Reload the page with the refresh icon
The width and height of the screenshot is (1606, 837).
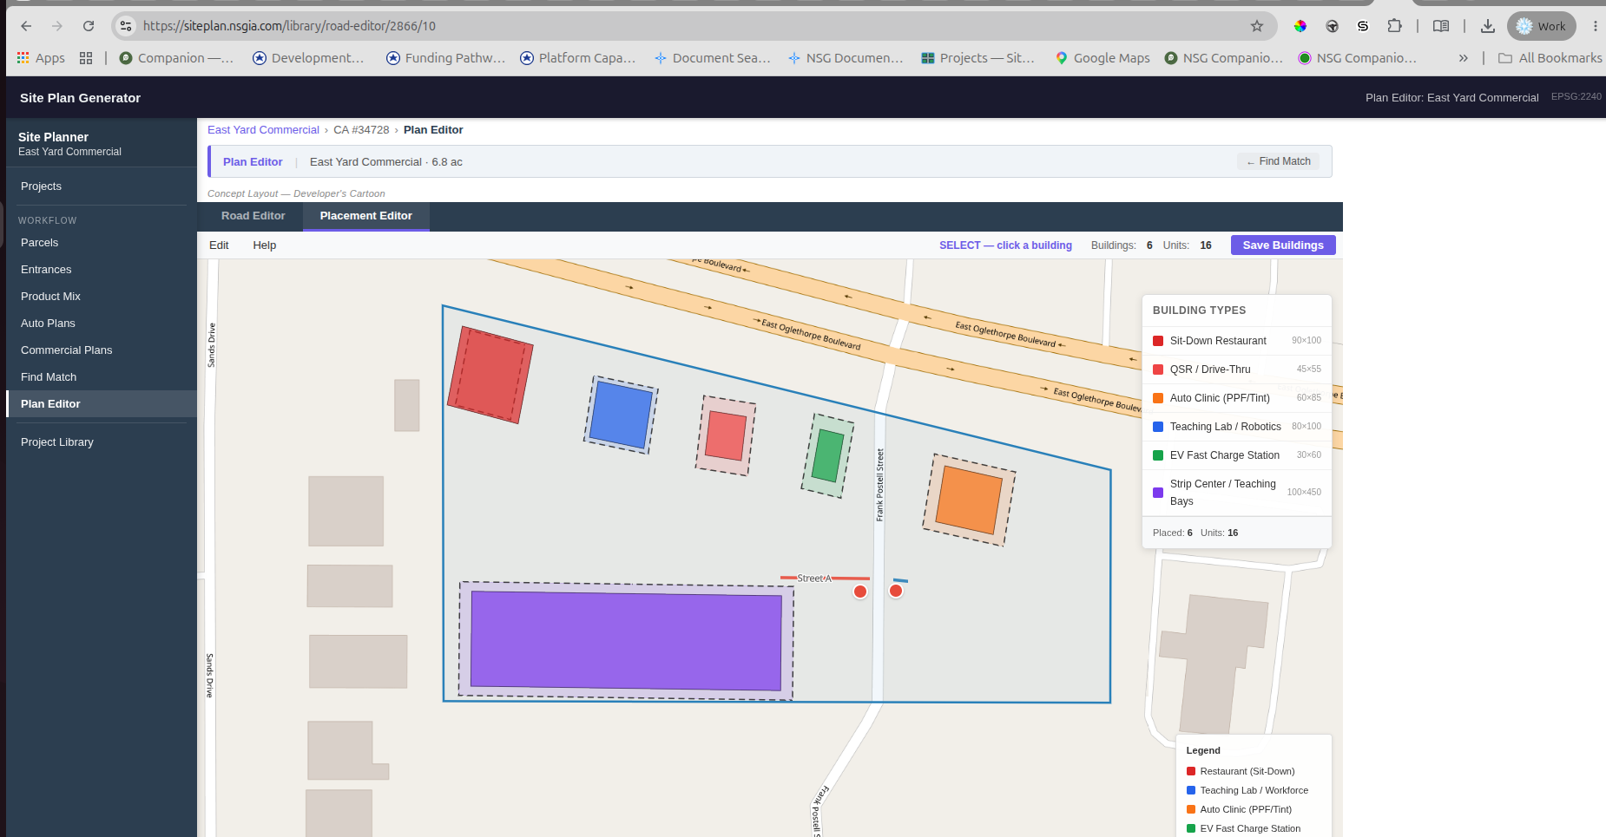(x=89, y=26)
